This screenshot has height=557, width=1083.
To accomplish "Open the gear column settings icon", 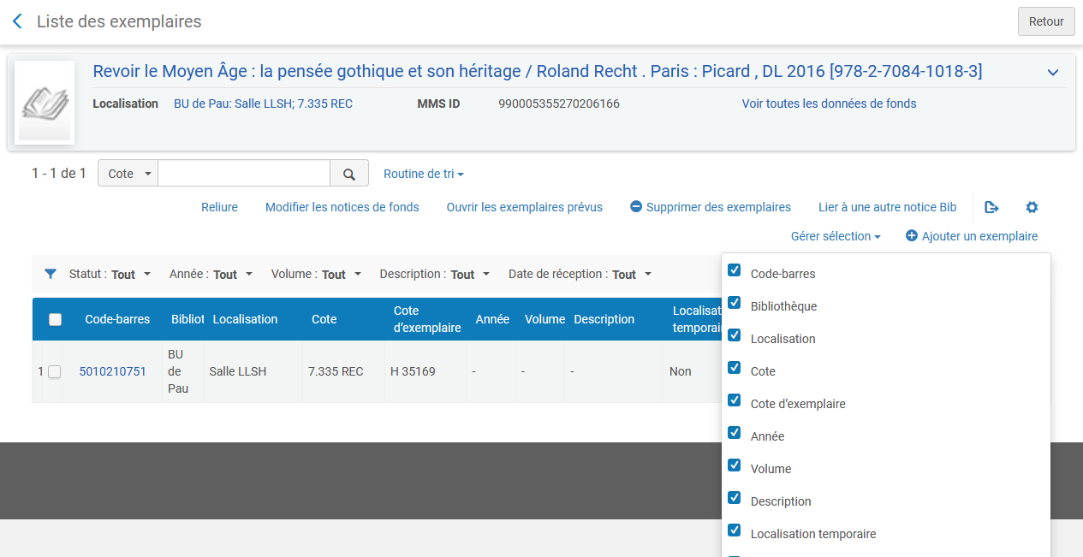I will [x=1032, y=207].
